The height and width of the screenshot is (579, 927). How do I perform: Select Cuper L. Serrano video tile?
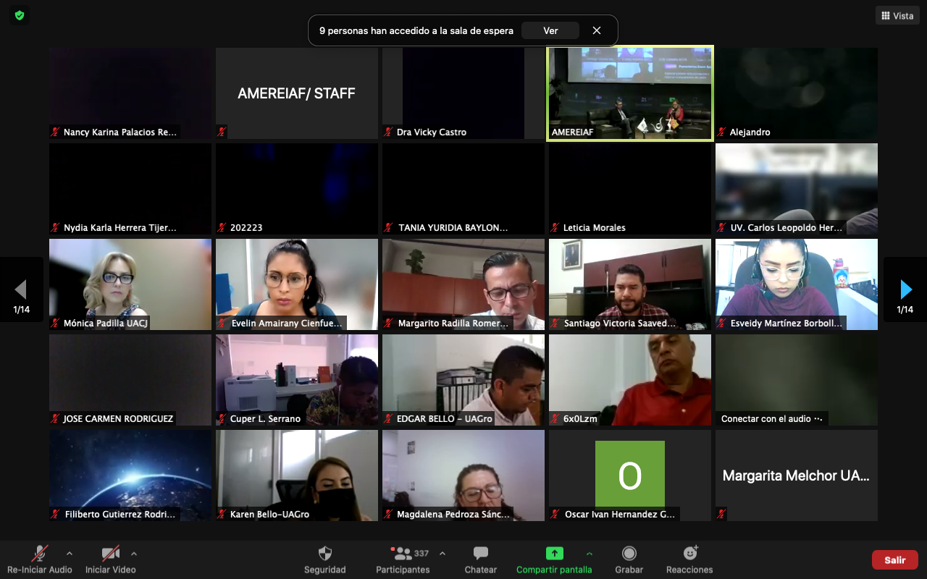coord(297,380)
